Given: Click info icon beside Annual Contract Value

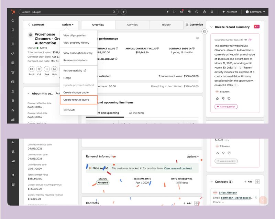Looking at the screenshot, I should [157, 48].
